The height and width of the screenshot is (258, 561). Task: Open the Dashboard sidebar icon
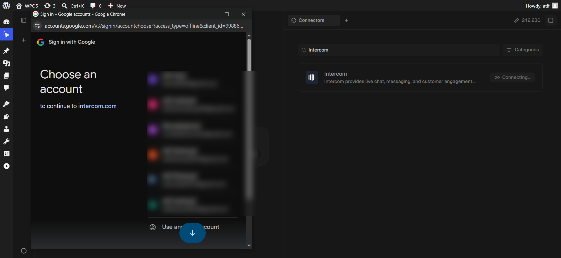pos(6,22)
